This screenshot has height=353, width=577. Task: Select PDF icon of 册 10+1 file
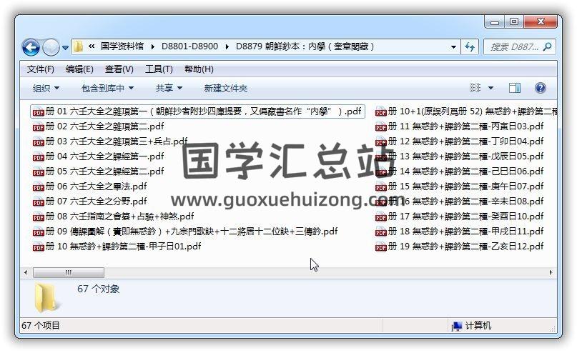coord(381,112)
